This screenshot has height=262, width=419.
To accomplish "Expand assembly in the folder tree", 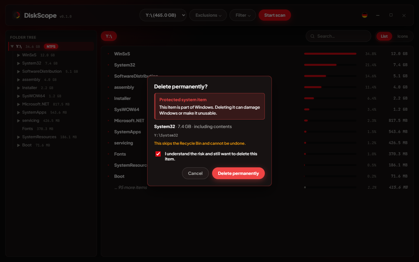I will [19, 80].
